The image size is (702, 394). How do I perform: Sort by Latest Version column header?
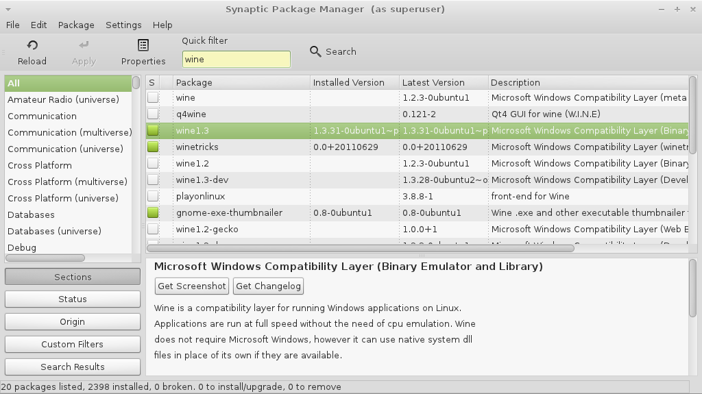coord(444,82)
